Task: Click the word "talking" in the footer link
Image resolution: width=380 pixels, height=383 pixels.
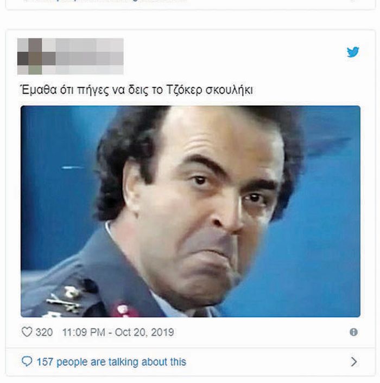Action: click(x=123, y=362)
